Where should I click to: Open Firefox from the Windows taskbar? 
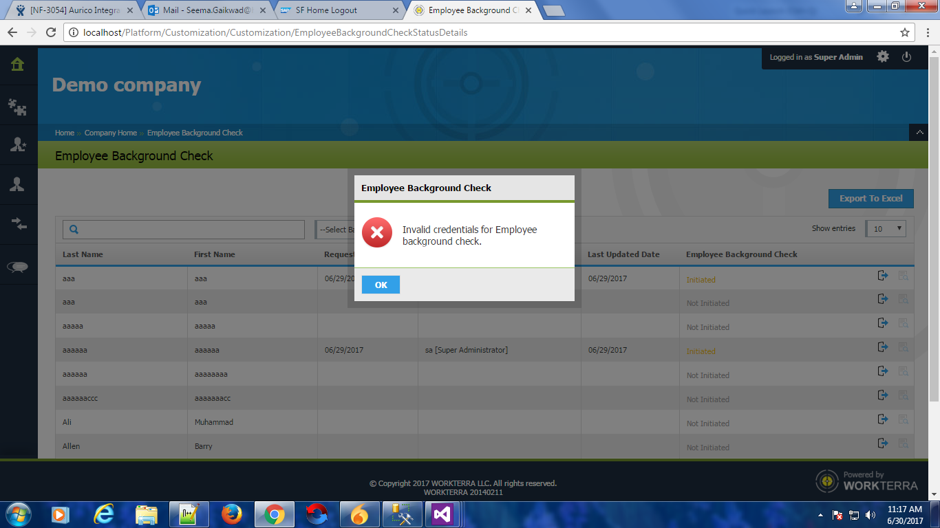tap(232, 514)
